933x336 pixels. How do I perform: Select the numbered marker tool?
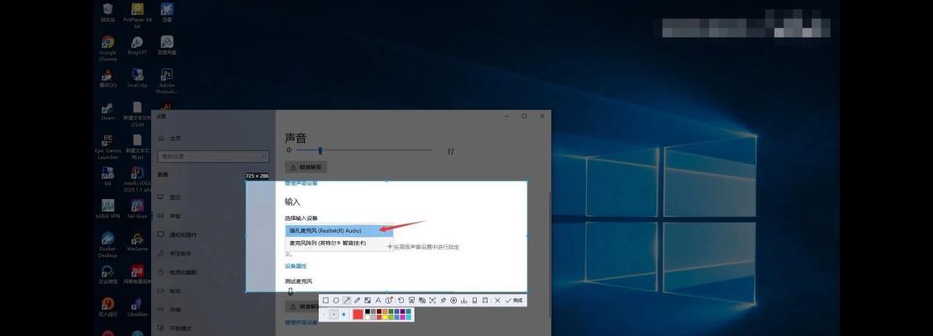(389, 301)
